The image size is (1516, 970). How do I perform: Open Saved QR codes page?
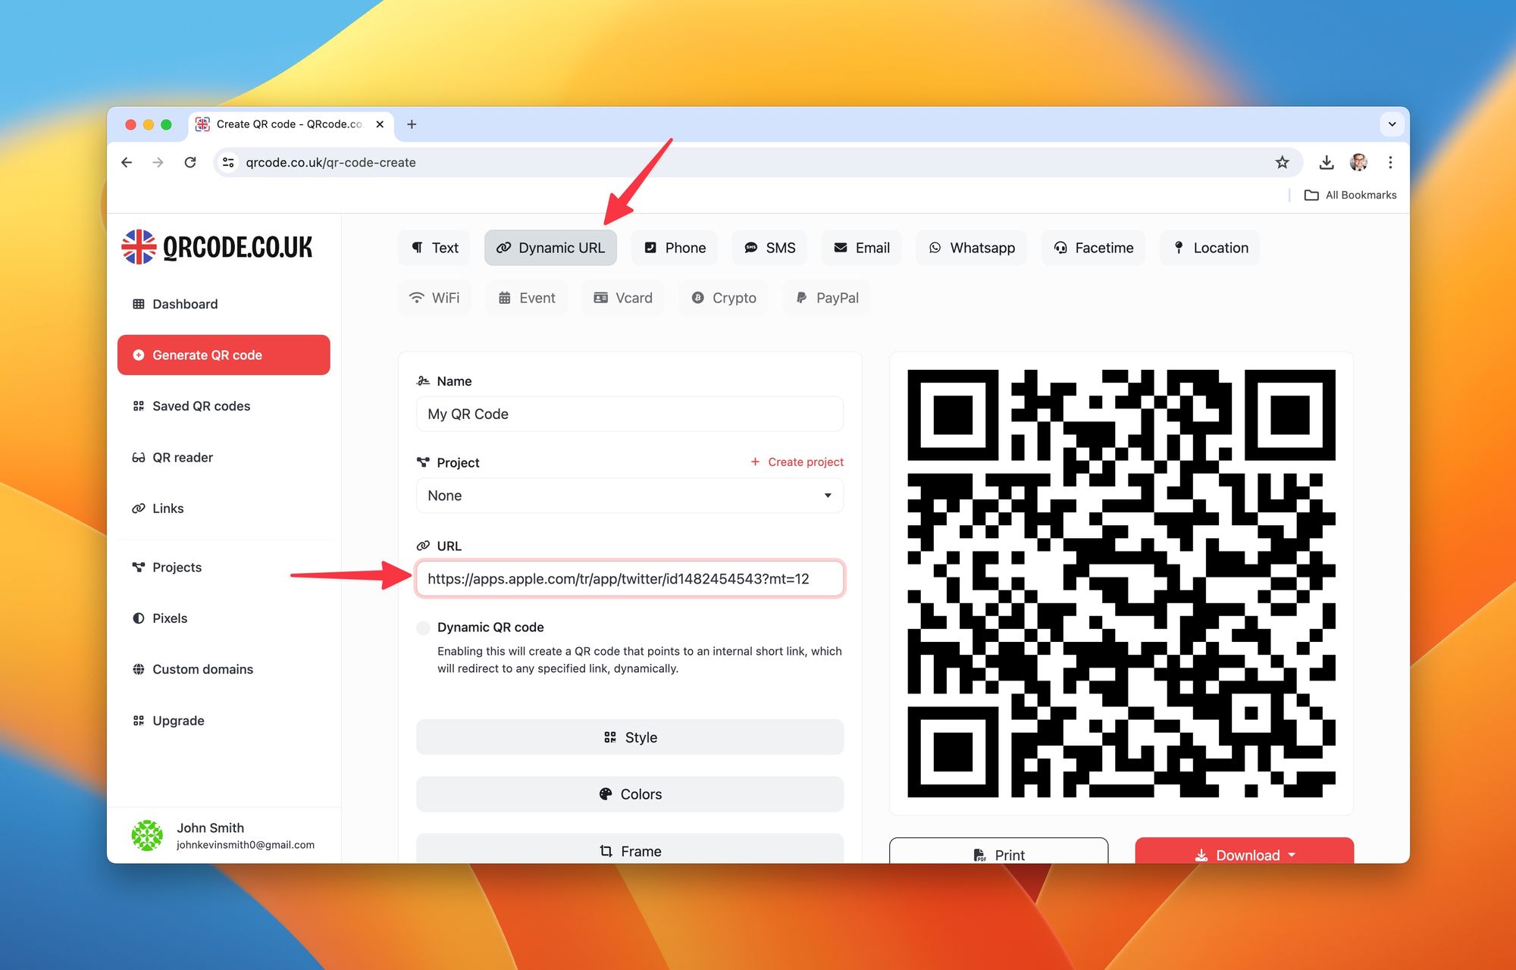pyautogui.click(x=224, y=406)
